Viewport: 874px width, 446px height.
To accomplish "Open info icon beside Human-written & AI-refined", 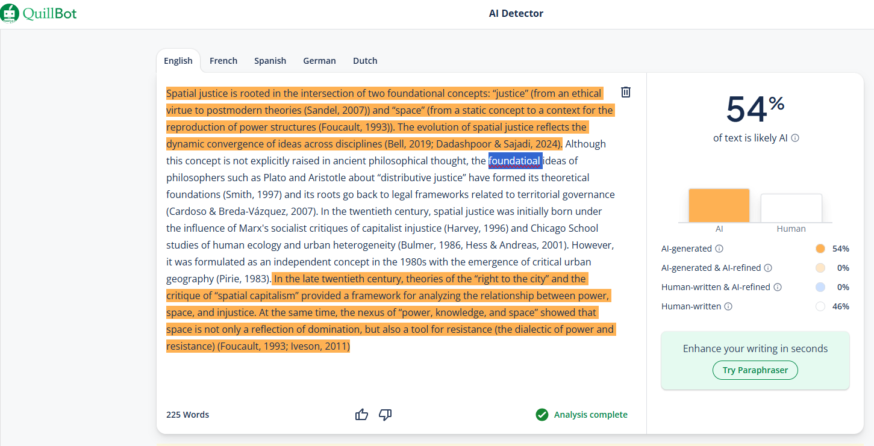I will tap(778, 287).
